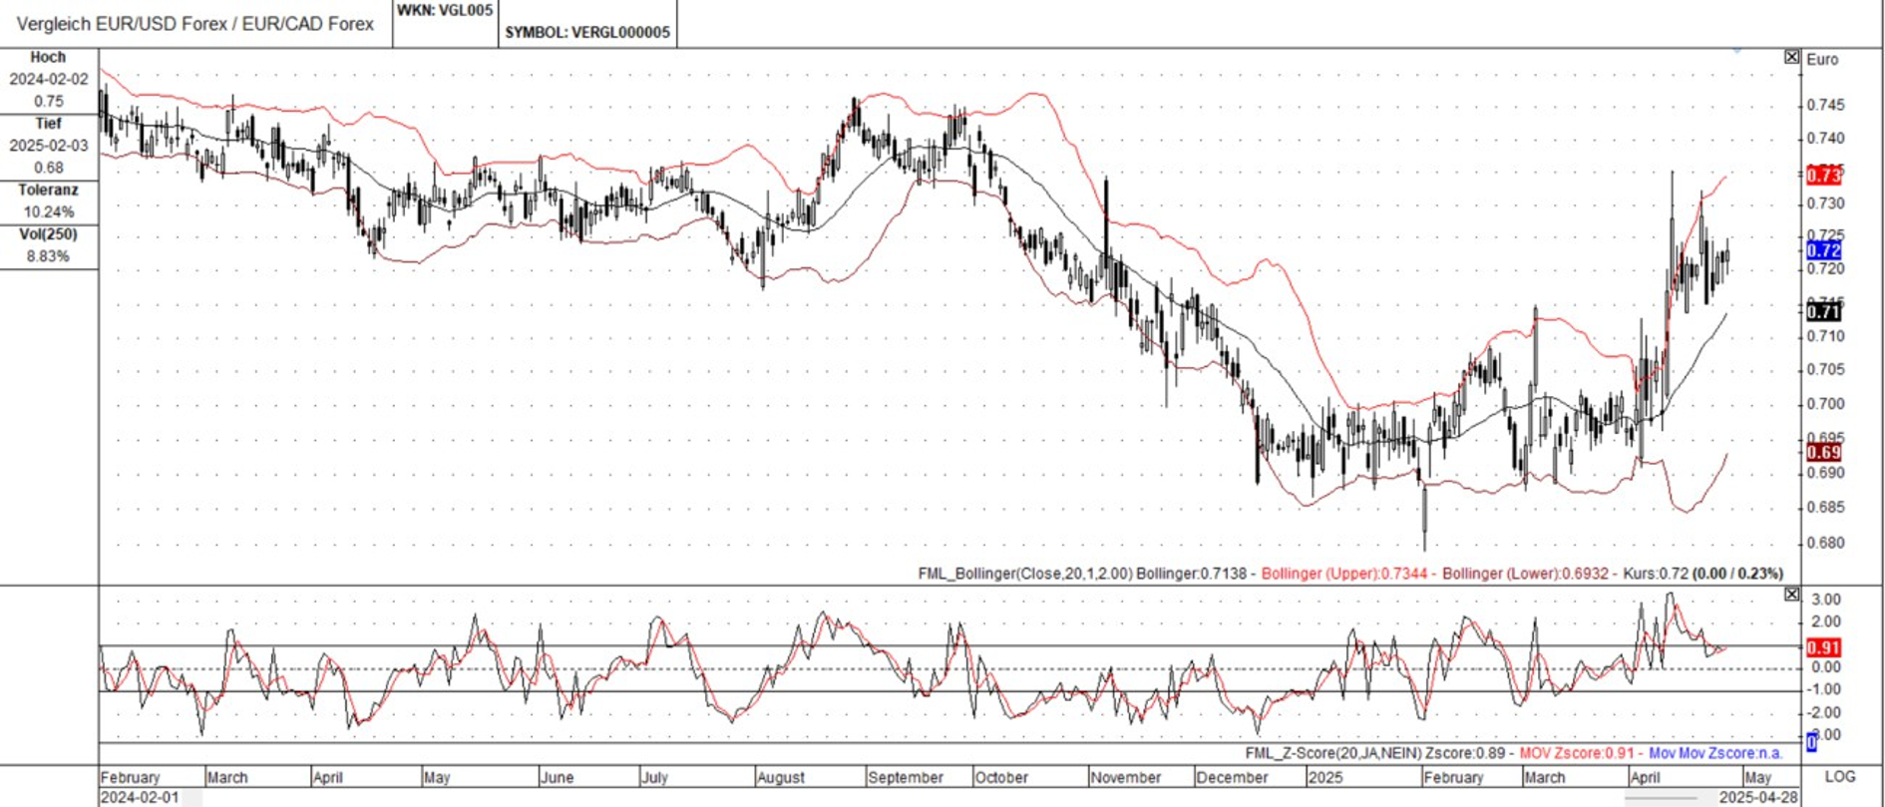Click the blue 0.72 price marker
Screen dimensions: 1885x807
[x=1823, y=251]
